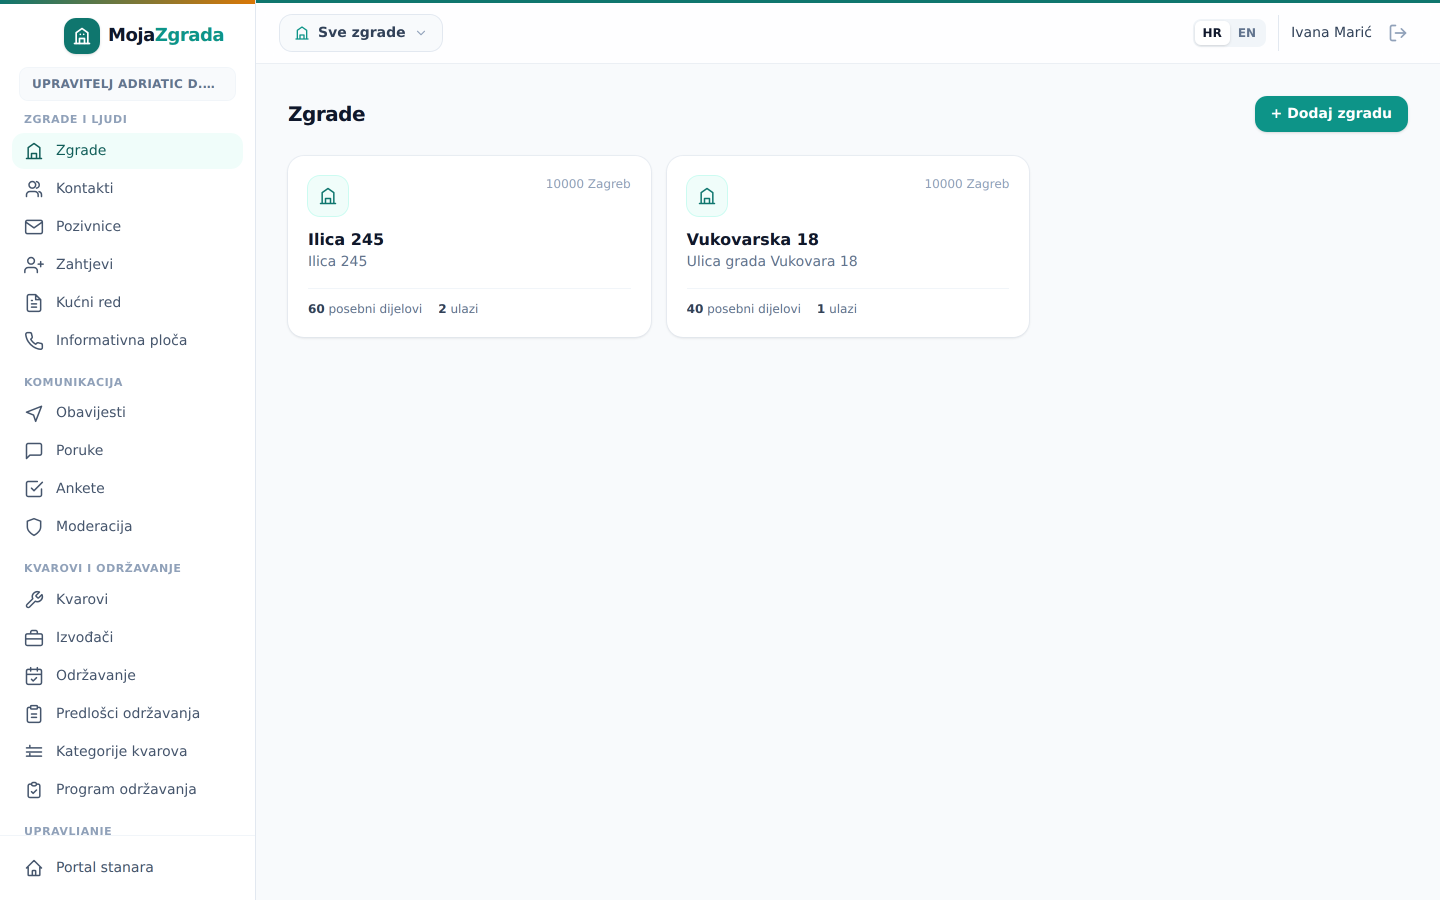Click '10000 Zagreb' on Ilica 245 card

coord(588,184)
